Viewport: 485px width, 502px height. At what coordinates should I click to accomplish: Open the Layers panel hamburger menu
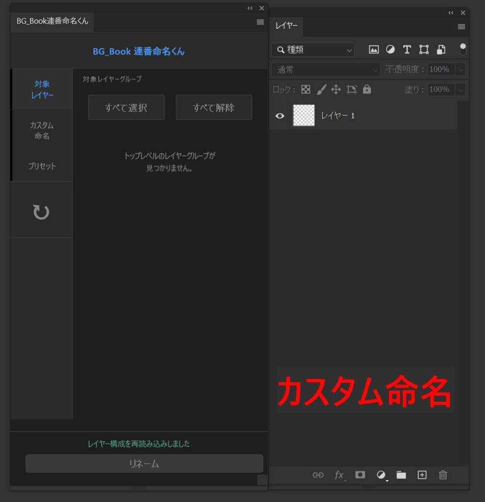point(461,26)
